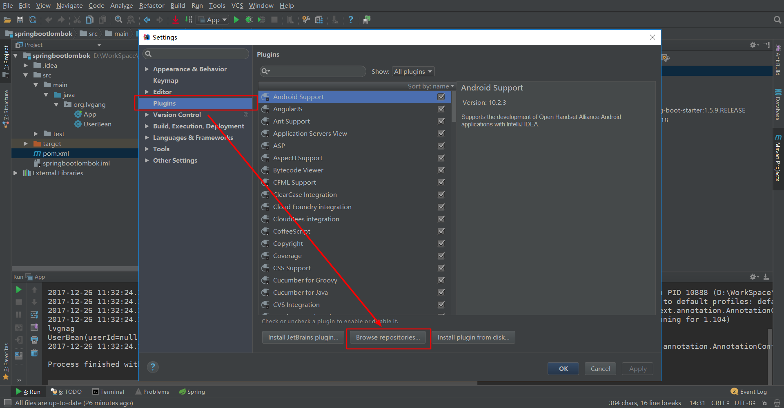Image resolution: width=784 pixels, height=408 pixels.
Task: Expand External Libraries in project tree
Action: [15, 173]
